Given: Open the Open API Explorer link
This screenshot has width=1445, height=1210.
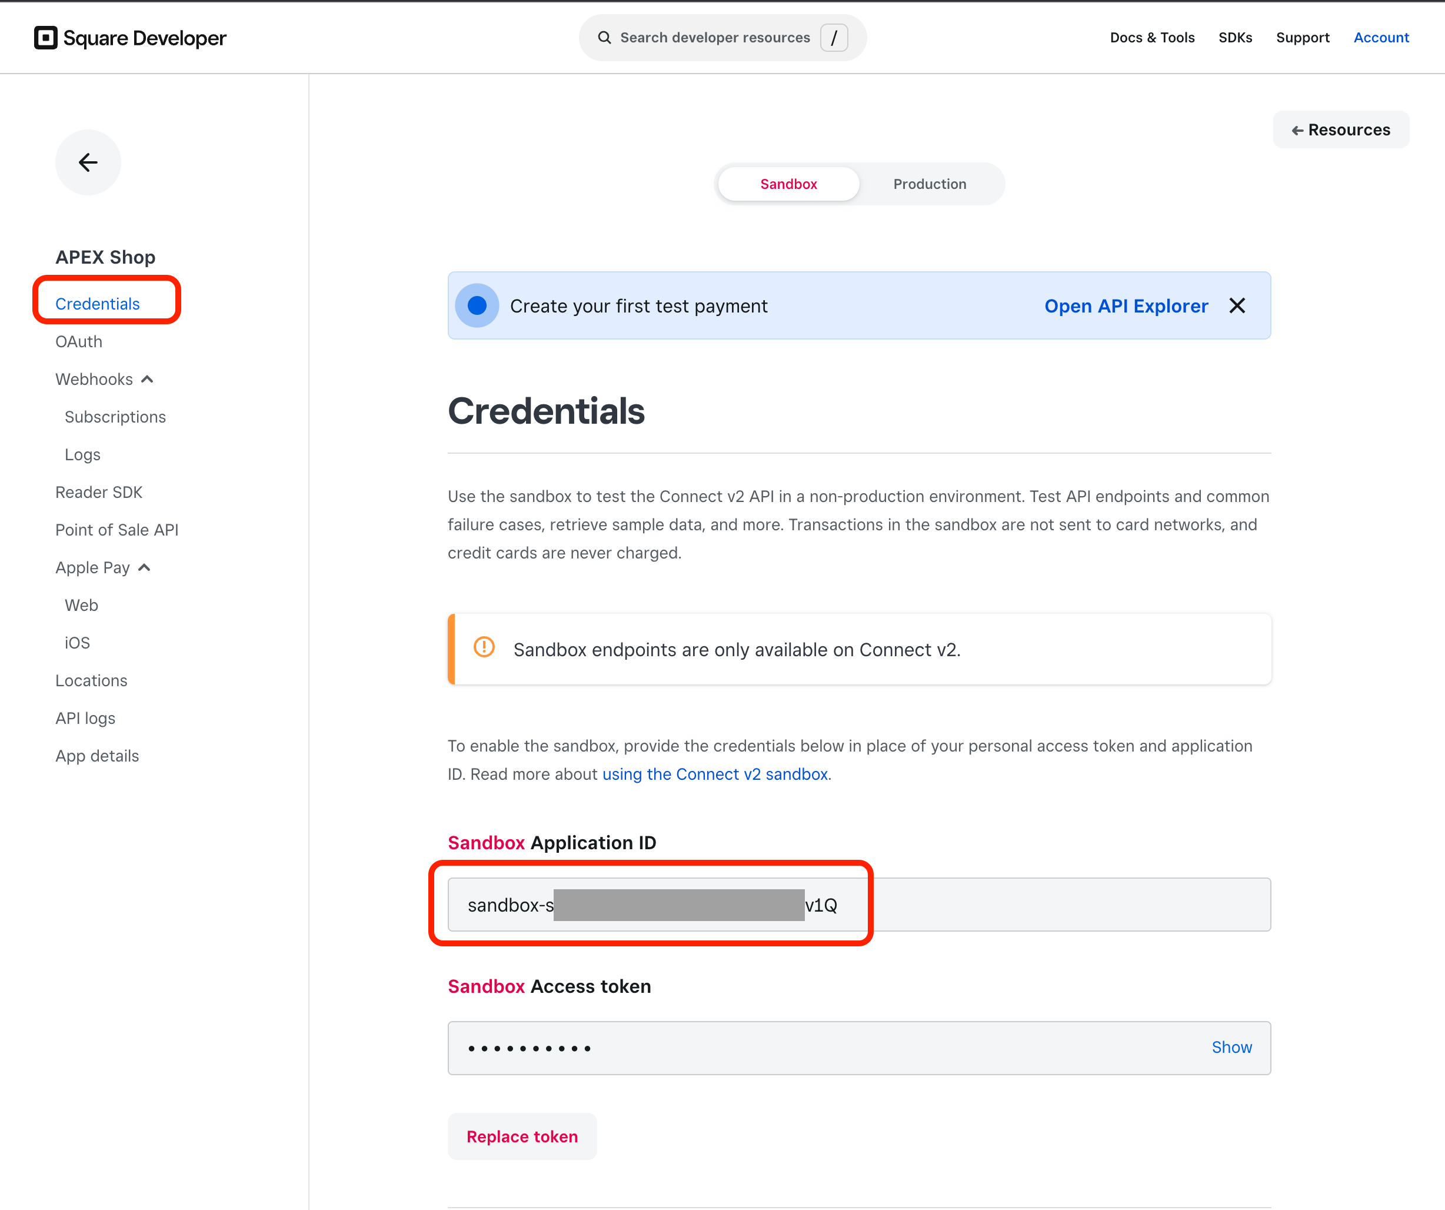Looking at the screenshot, I should [x=1125, y=305].
